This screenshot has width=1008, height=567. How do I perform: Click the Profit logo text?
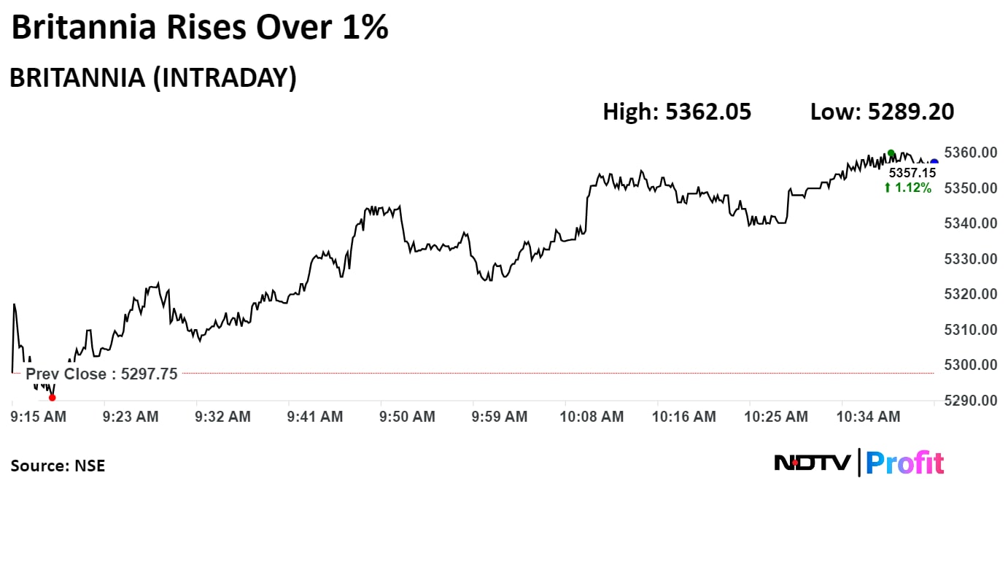905,463
